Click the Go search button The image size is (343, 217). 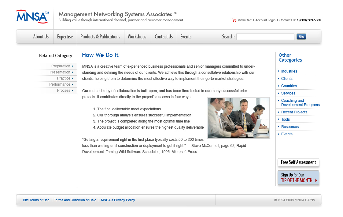tap(301, 37)
